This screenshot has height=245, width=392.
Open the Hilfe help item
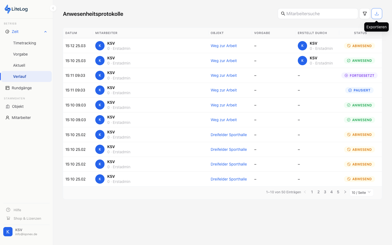click(17, 210)
